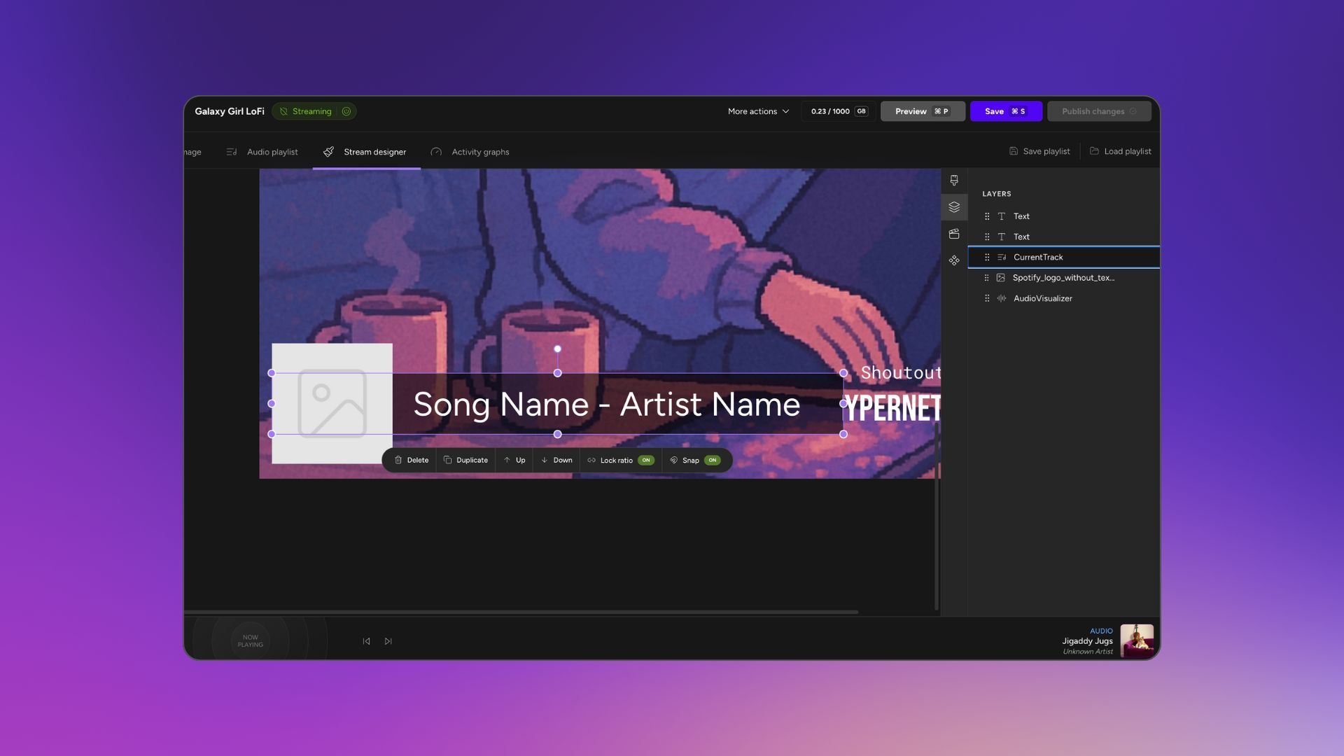Open the paintbrush style panel icon
The width and height of the screenshot is (1344, 756).
(x=954, y=181)
